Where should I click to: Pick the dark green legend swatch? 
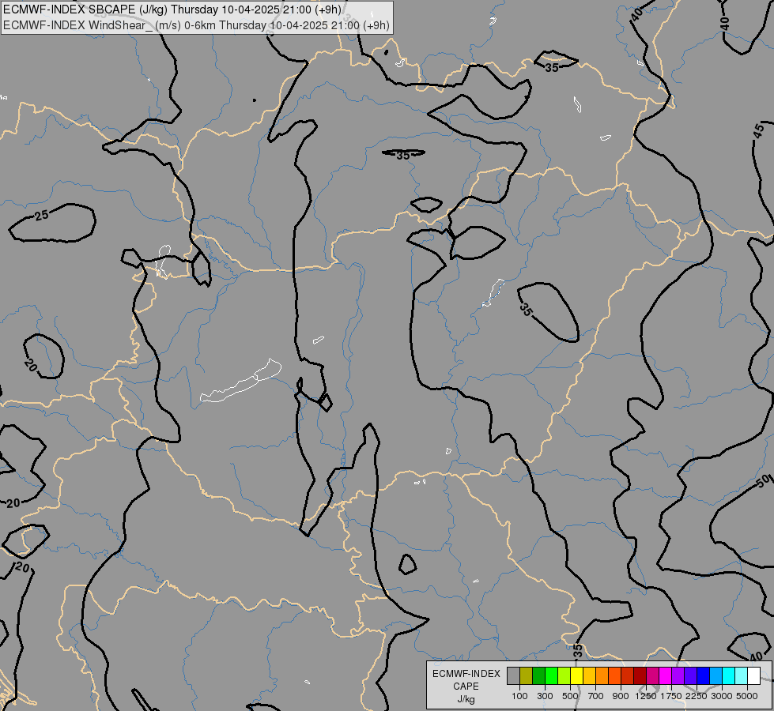point(538,676)
